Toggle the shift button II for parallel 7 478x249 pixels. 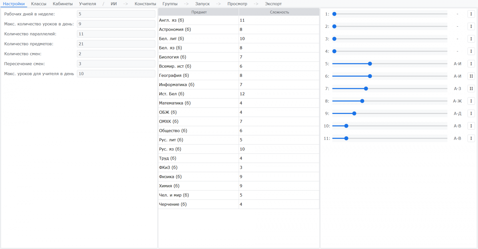pyautogui.click(x=471, y=89)
